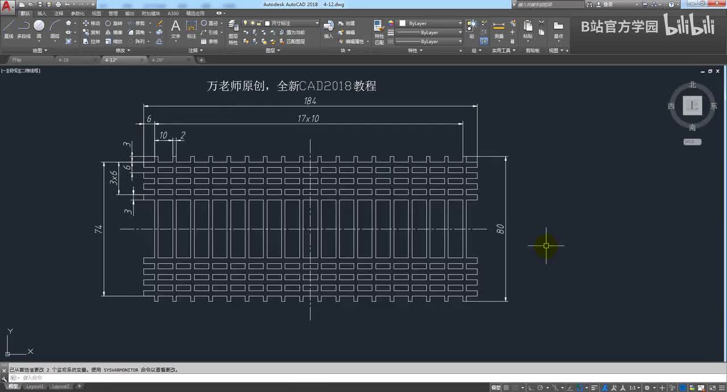Expand the 修改 (Modify) panel

coord(123,51)
